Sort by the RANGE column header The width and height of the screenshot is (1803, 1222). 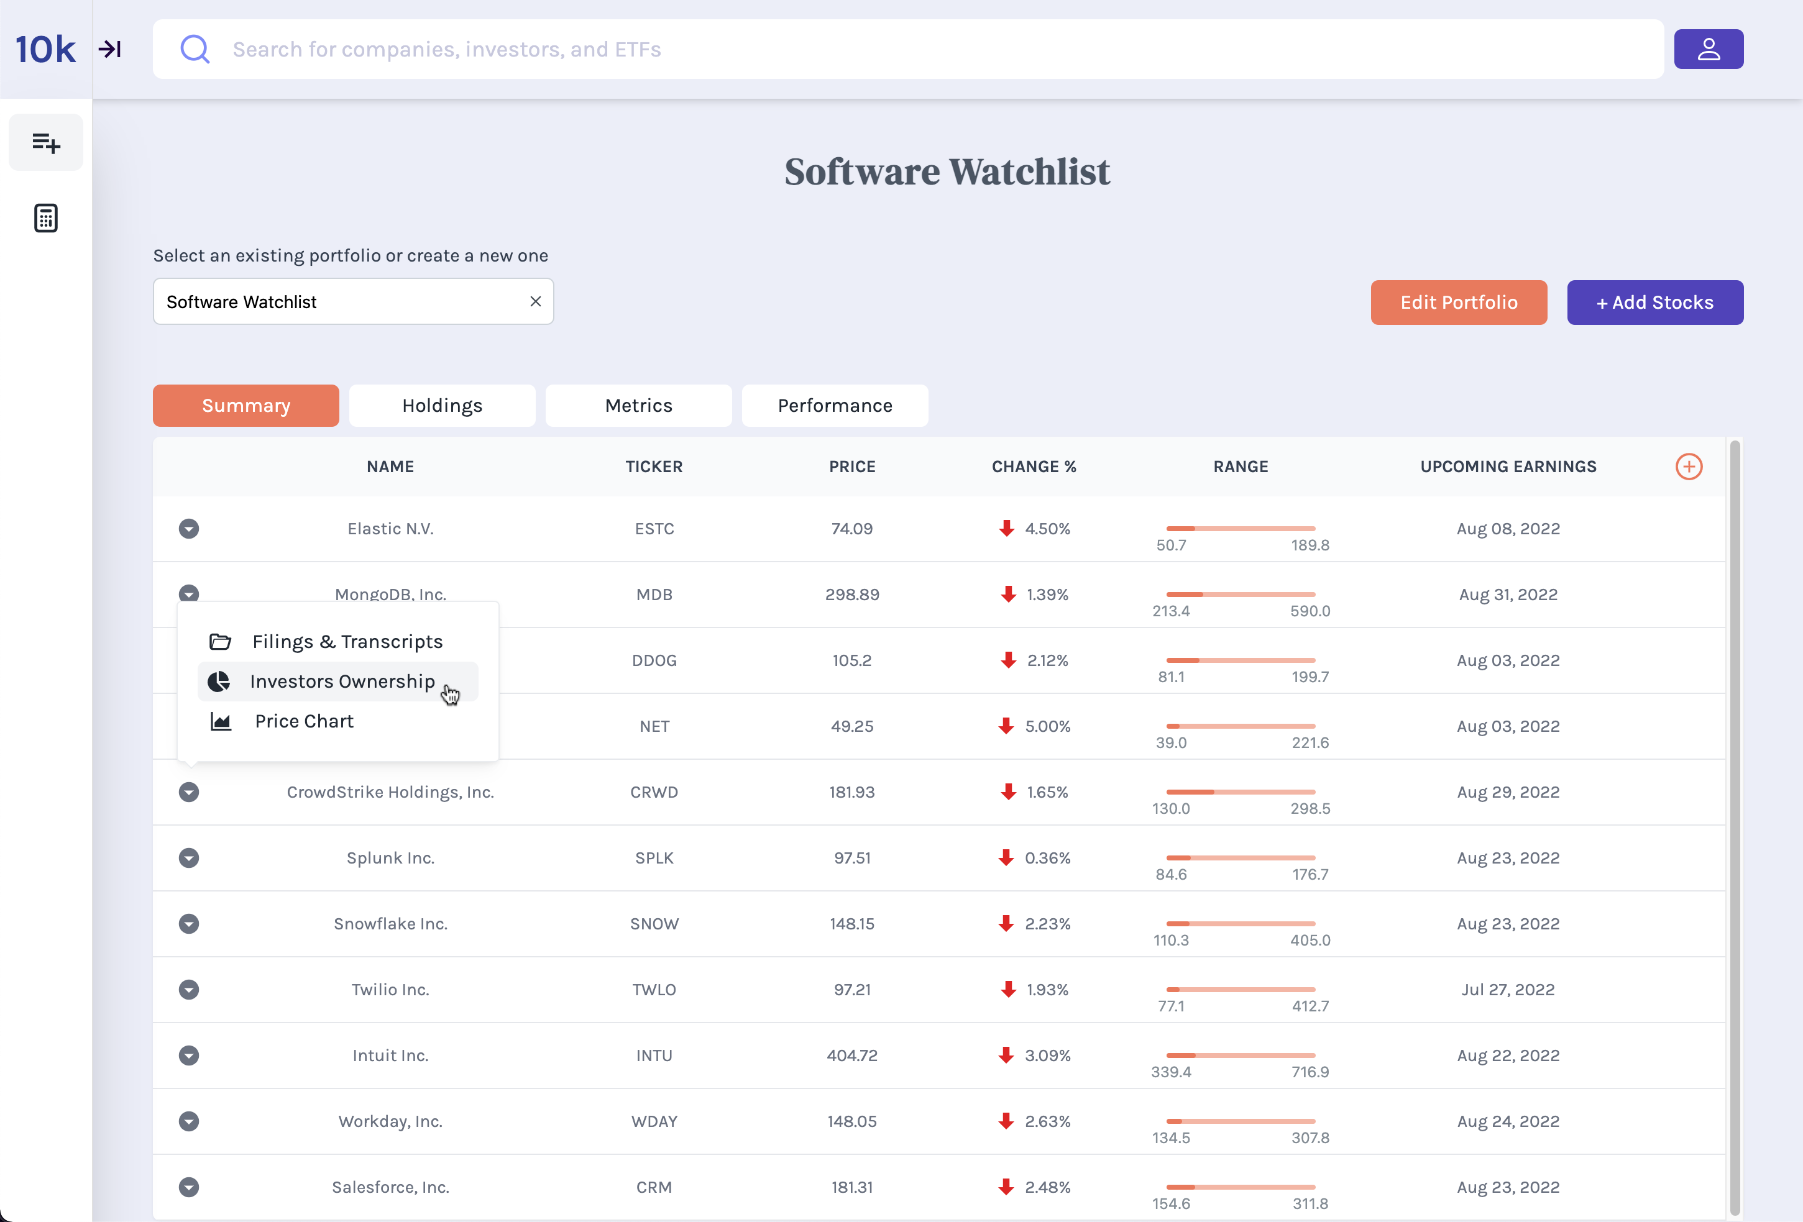(1241, 467)
